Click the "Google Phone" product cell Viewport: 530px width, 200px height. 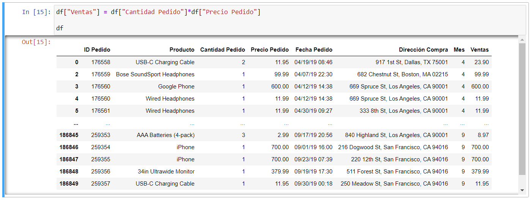176,87
